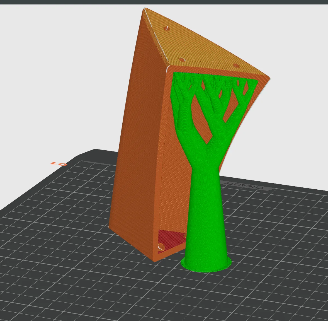This screenshot has width=328, height=321.
Task: Select the screw hole inside model bottom
Action: click(161, 247)
